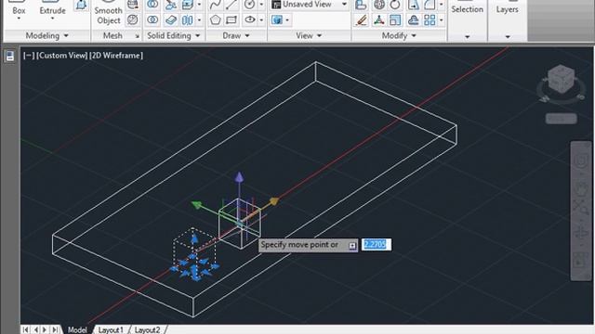Screen dimensions: 595x334
Task: Select the Presspull tool icon
Action: 81,5
